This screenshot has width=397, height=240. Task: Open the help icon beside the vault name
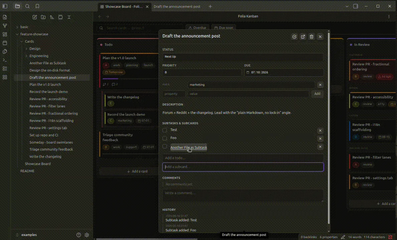coord(79,235)
